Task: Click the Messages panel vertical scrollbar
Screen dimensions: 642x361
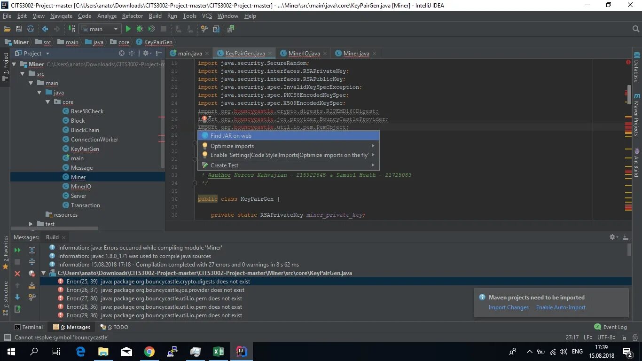Action: click(x=629, y=250)
